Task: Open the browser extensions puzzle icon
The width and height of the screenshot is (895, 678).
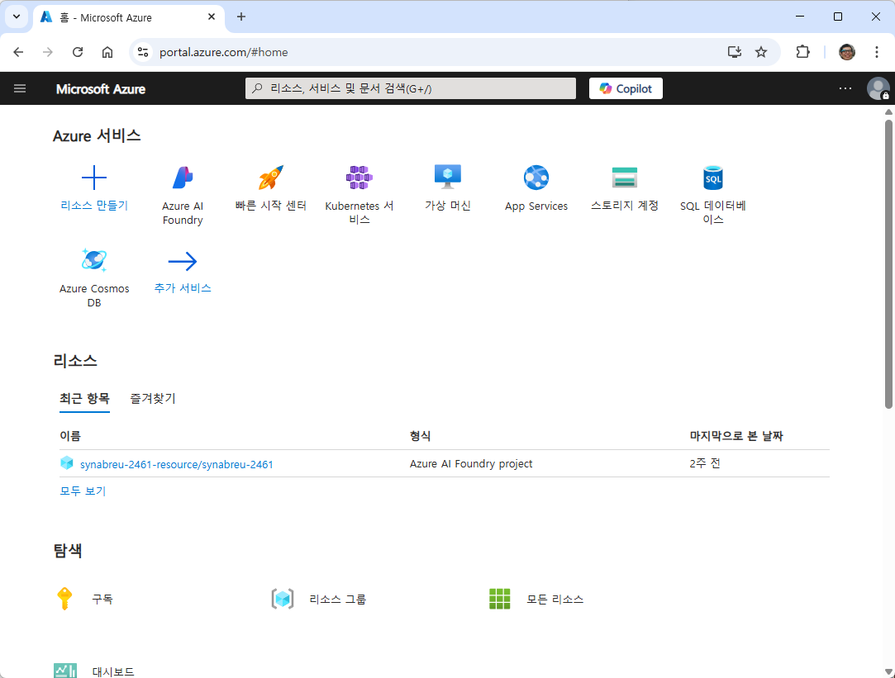Action: click(802, 52)
